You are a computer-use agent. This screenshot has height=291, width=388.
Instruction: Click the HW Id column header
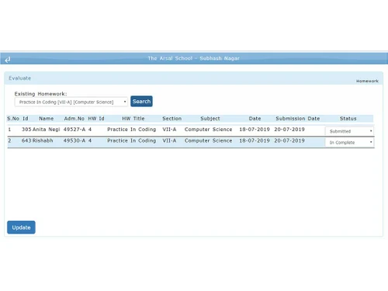pyautogui.click(x=96, y=119)
